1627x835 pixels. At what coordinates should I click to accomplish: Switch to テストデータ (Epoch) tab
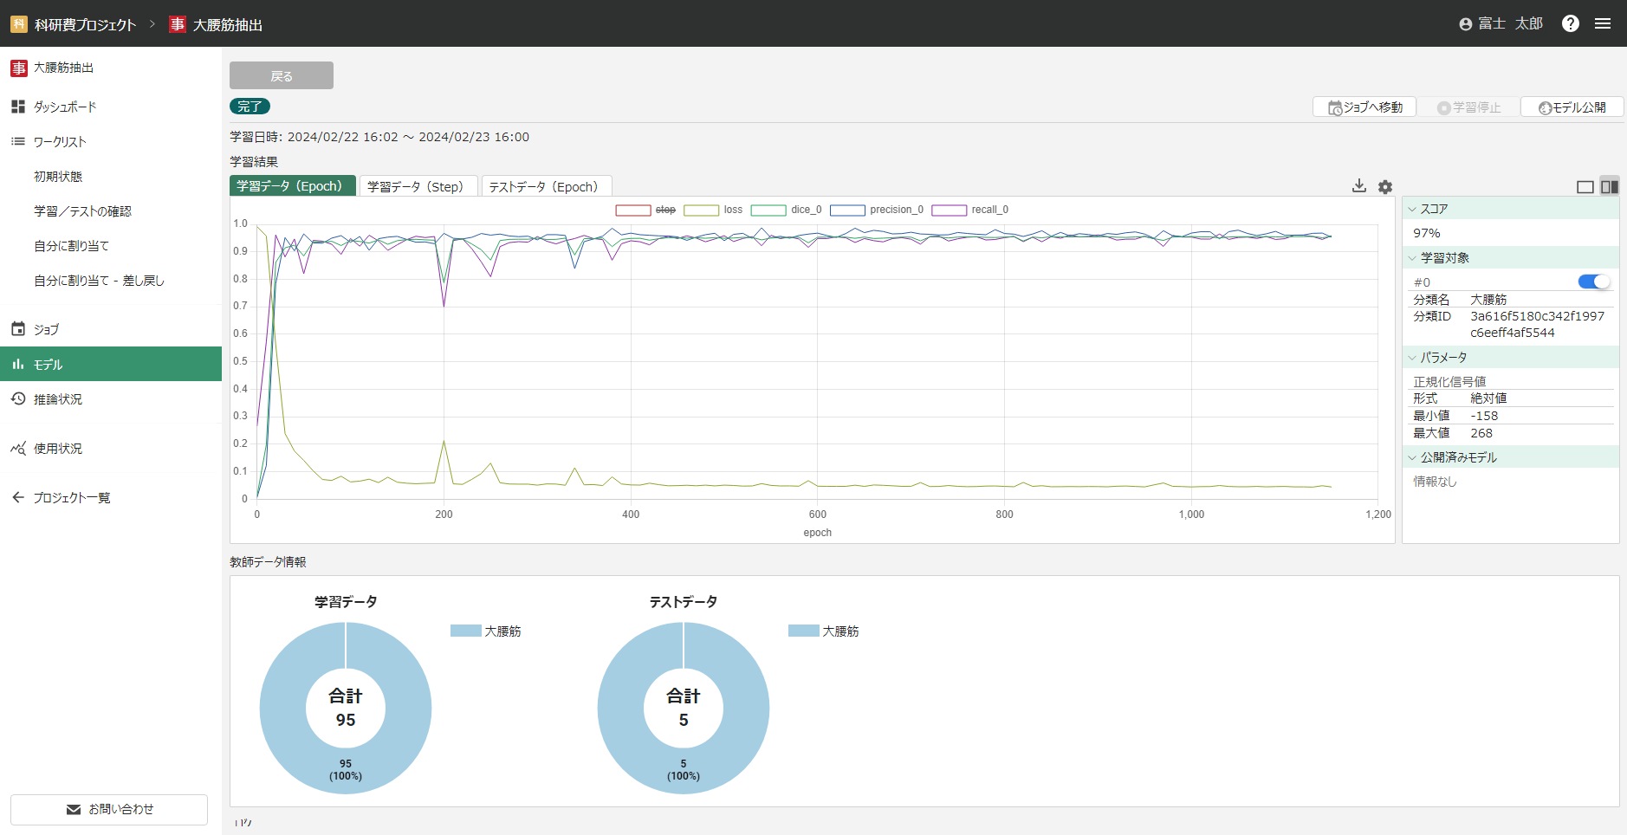coord(544,186)
